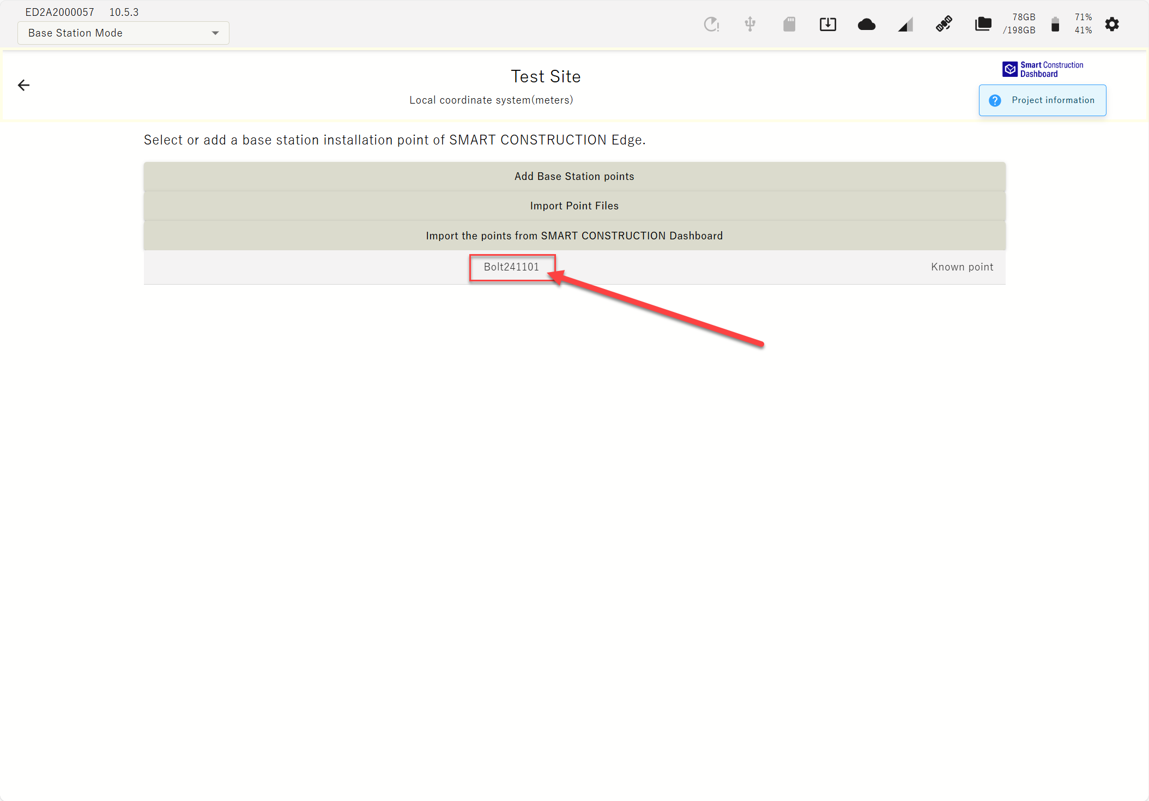Screen dimensions: 1149x801
Task: Click the Test Site title
Action: 546,76
